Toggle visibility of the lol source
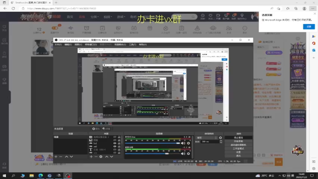The width and height of the screenshot is (318, 179). (115, 143)
